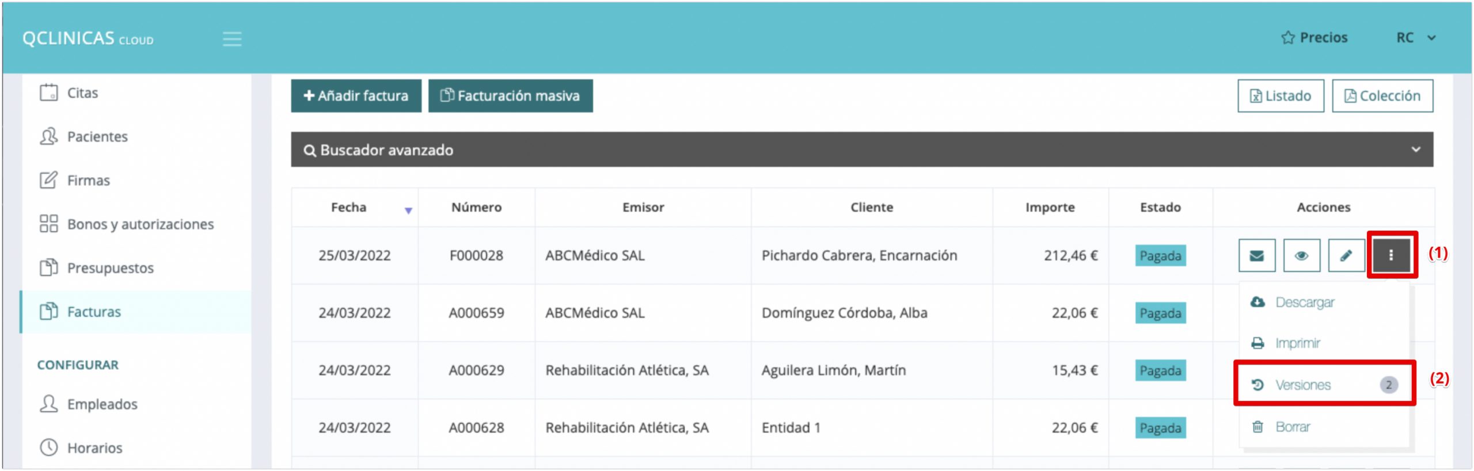Toggle the hamburger sidebar menu icon
1474x471 pixels.
(232, 39)
